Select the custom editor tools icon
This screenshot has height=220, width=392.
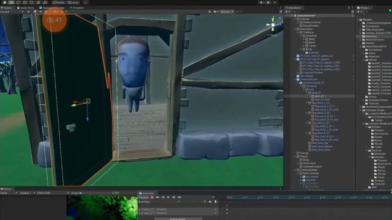click(x=45, y=2)
